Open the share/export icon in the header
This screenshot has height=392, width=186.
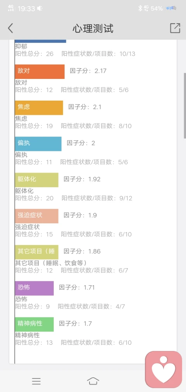(x=175, y=28)
